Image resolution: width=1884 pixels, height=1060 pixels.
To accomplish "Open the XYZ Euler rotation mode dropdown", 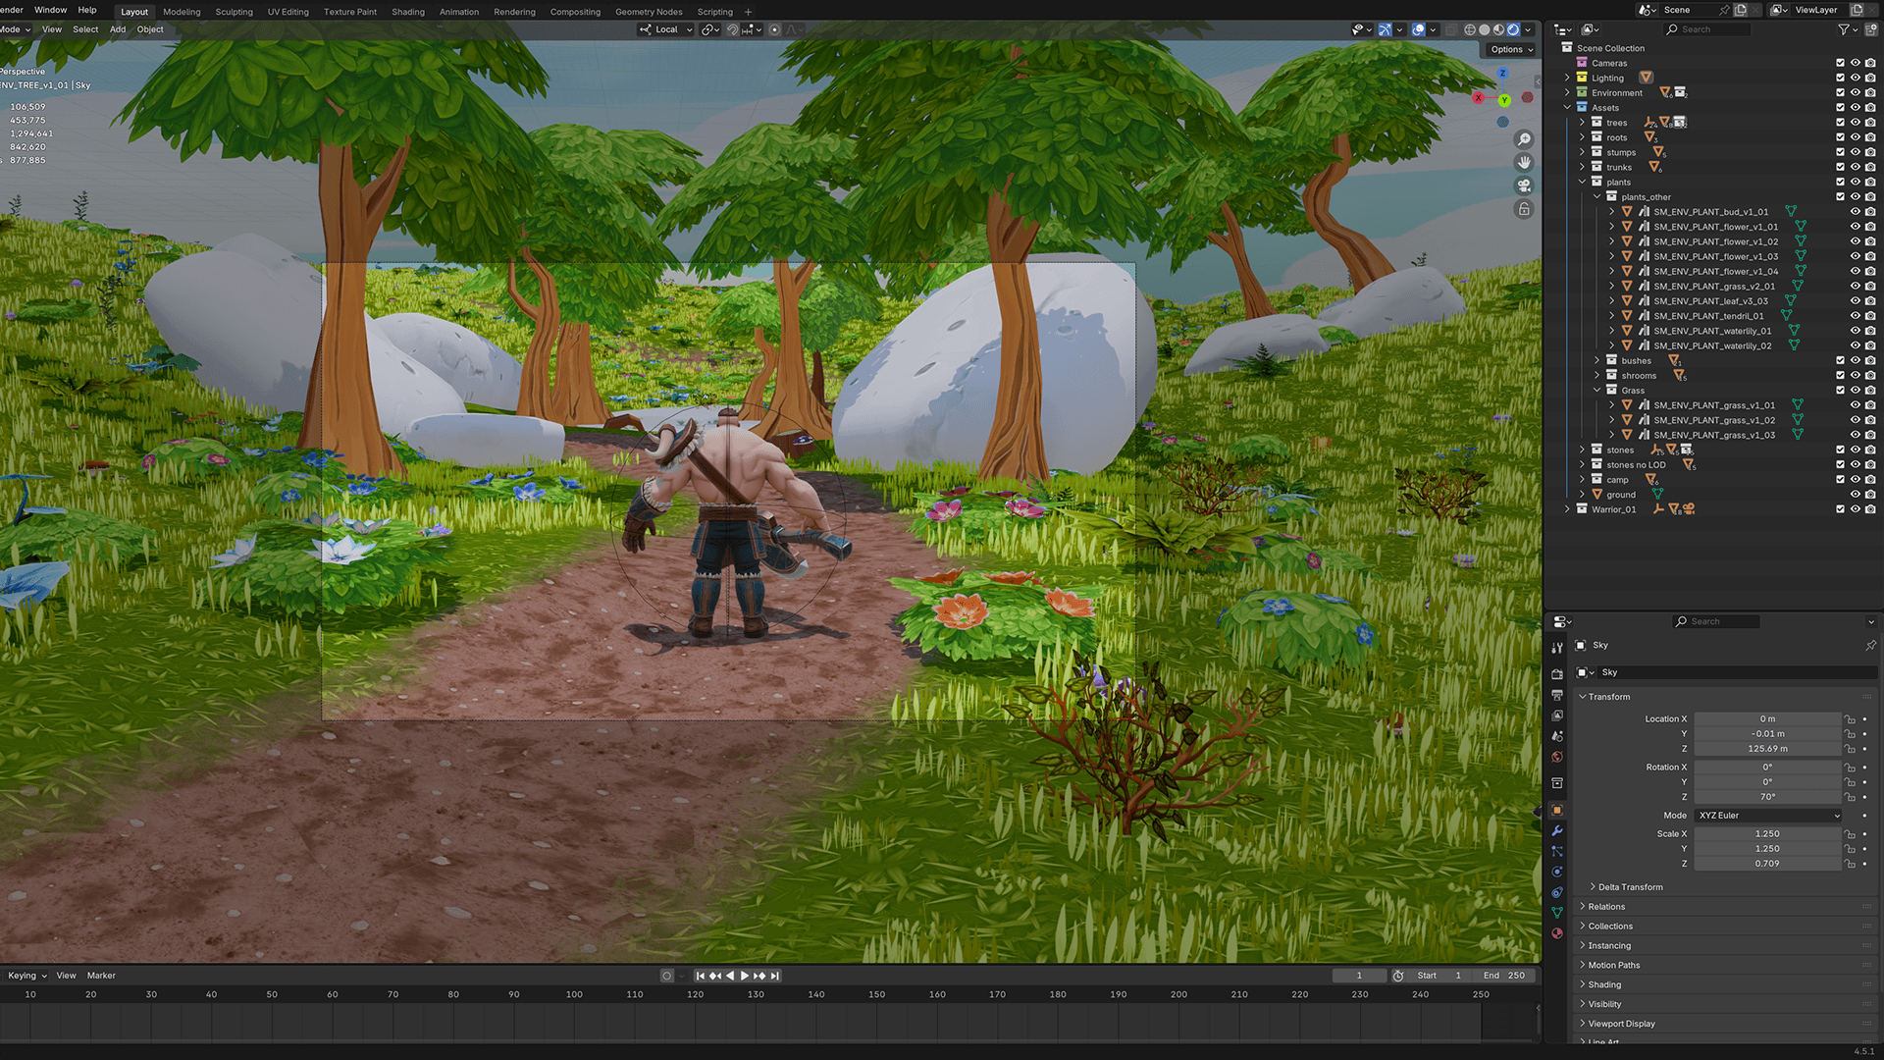I will point(1768,816).
